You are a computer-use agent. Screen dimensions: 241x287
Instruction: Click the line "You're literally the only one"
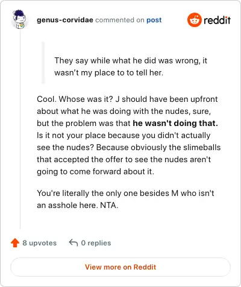[x=125, y=193]
